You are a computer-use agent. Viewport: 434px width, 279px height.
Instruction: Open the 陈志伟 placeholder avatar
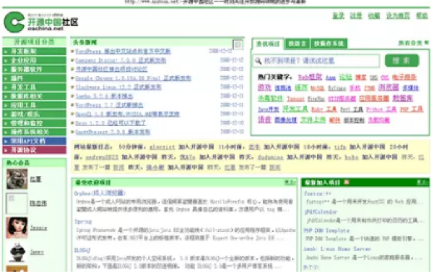[17, 203]
